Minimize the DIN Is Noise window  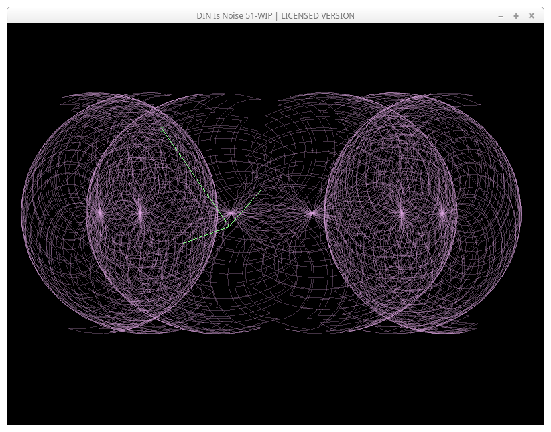pyautogui.click(x=501, y=16)
